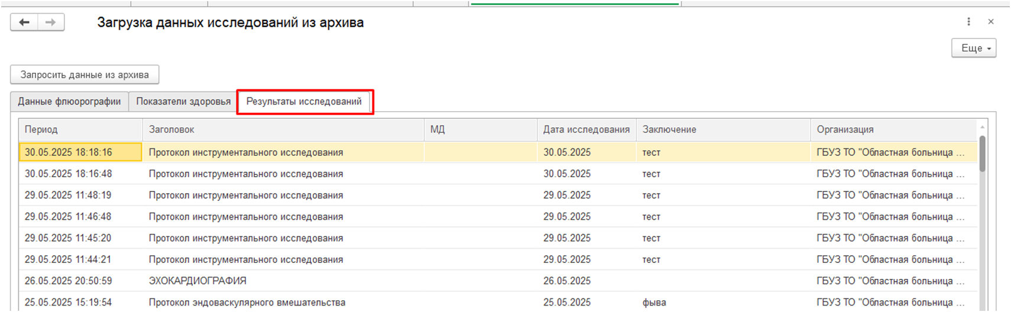This screenshot has height=312, width=1011.
Task: Select the Результаты исследований tab
Action: [x=304, y=102]
